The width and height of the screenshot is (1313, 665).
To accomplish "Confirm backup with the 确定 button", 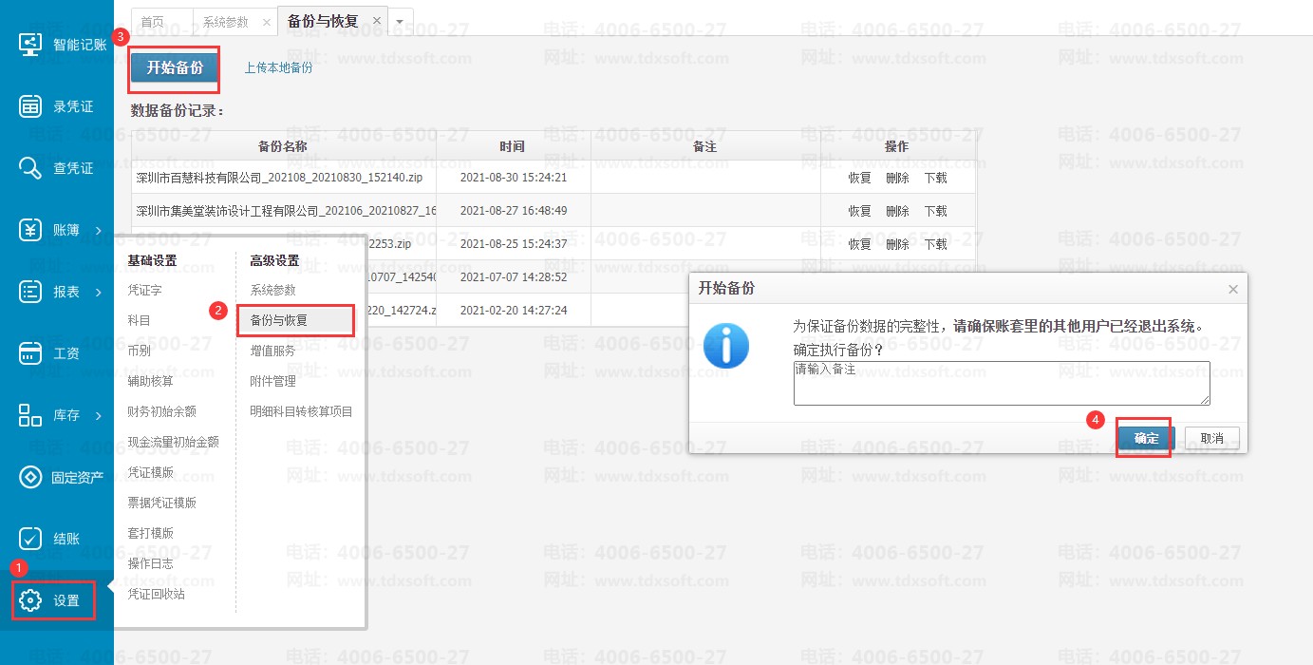I will tap(1146, 438).
